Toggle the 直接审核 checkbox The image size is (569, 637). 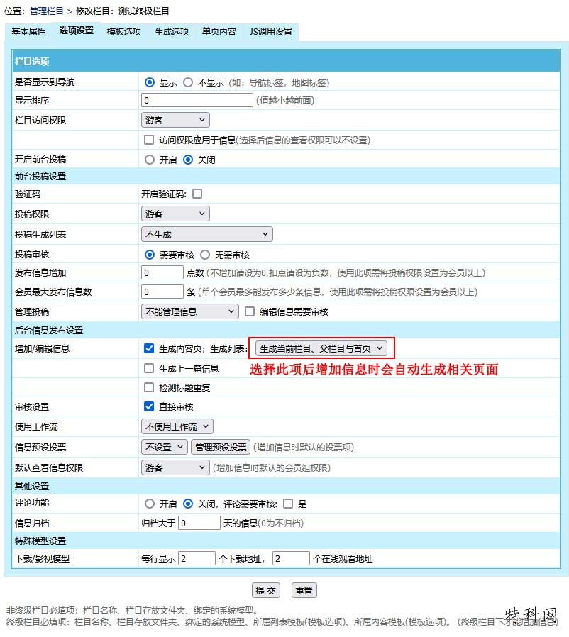pos(149,406)
